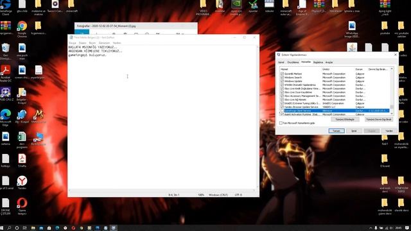Open the 'one puch man' image file
The height and width of the screenshot is (231, 411).
click(22, 51)
